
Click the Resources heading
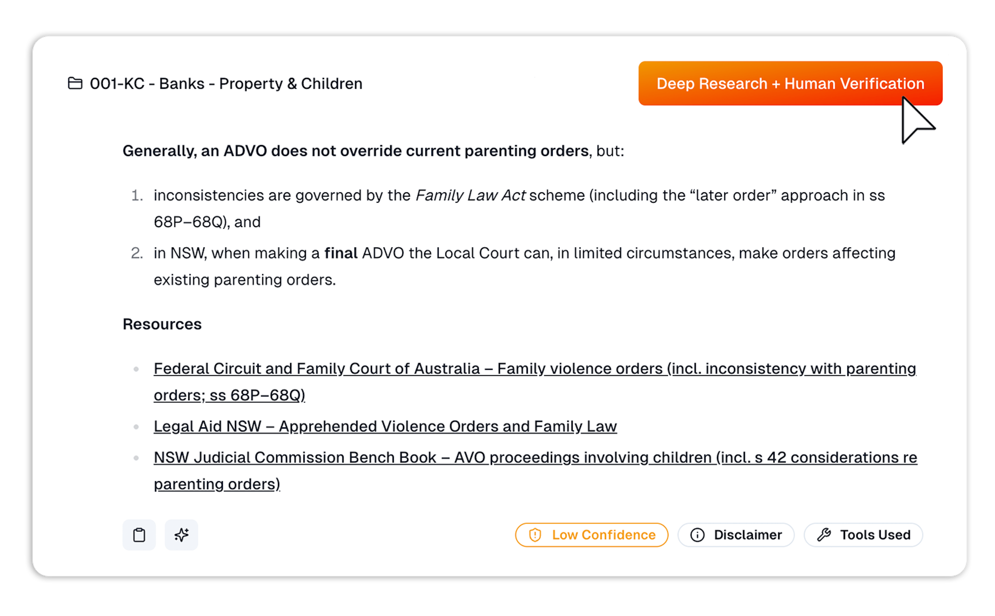(162, 324)
